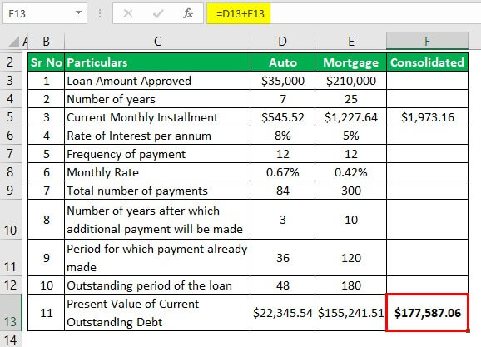Select column B header
The width and height of the screenshot is (481, 347).
point(47,42)
